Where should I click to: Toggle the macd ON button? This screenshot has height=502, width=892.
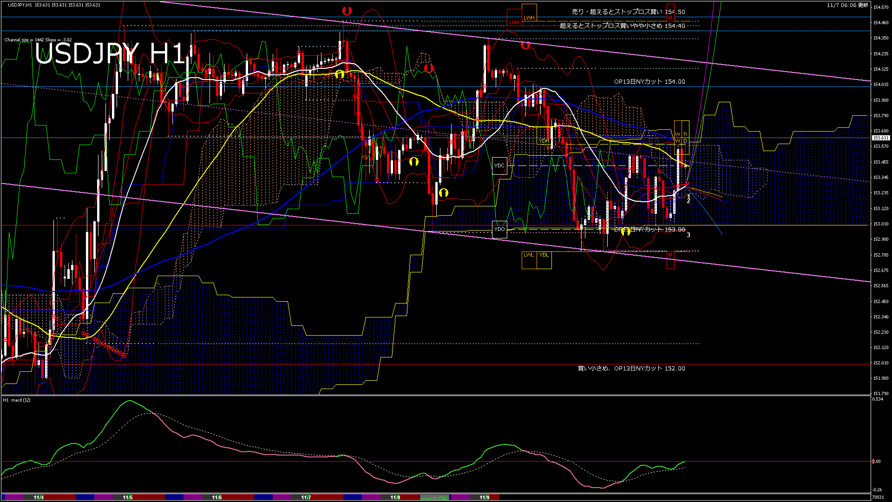click(434, 498)
